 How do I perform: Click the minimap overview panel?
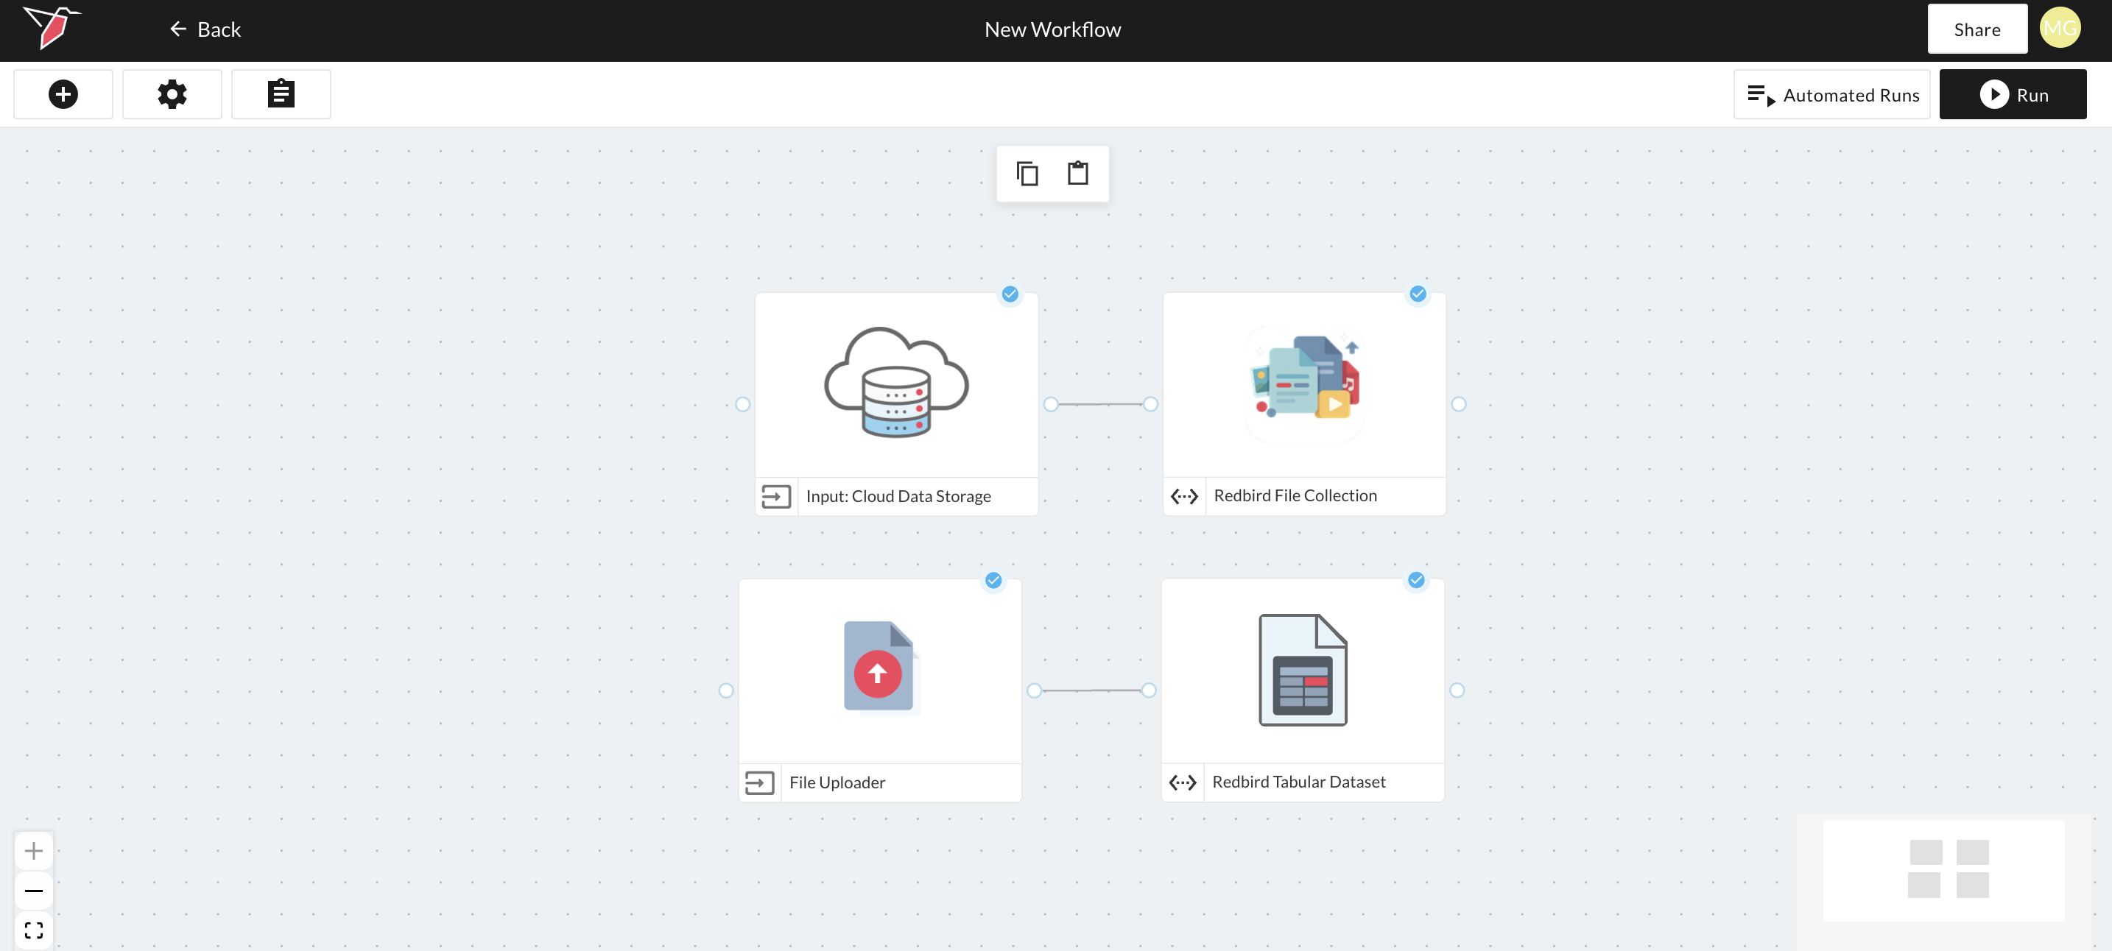click(x=1943, y=871)
